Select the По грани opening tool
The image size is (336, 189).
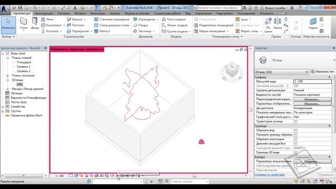click(x=268, y=25)
